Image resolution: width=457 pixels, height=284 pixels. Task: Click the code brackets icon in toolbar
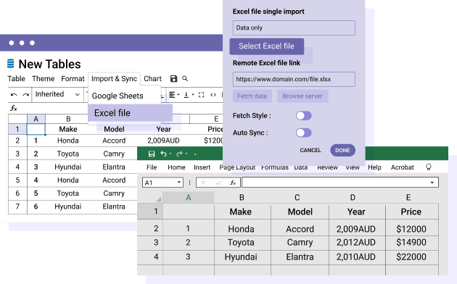click(x=213, y=95)
